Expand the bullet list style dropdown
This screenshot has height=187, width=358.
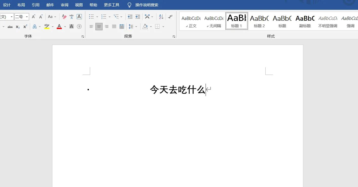(x=97, y=17)
